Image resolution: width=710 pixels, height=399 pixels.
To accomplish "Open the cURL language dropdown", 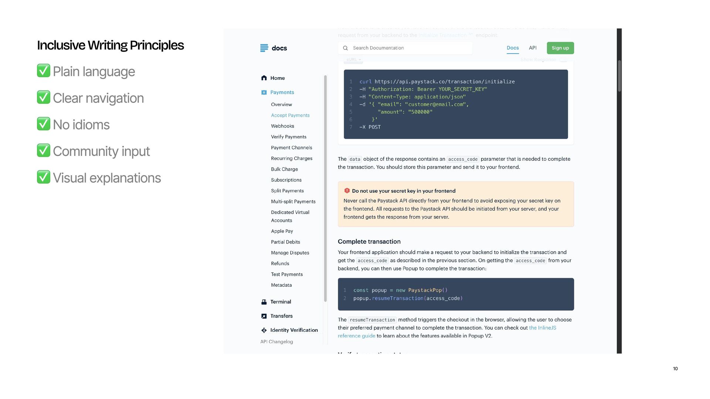I will (354, 59).
